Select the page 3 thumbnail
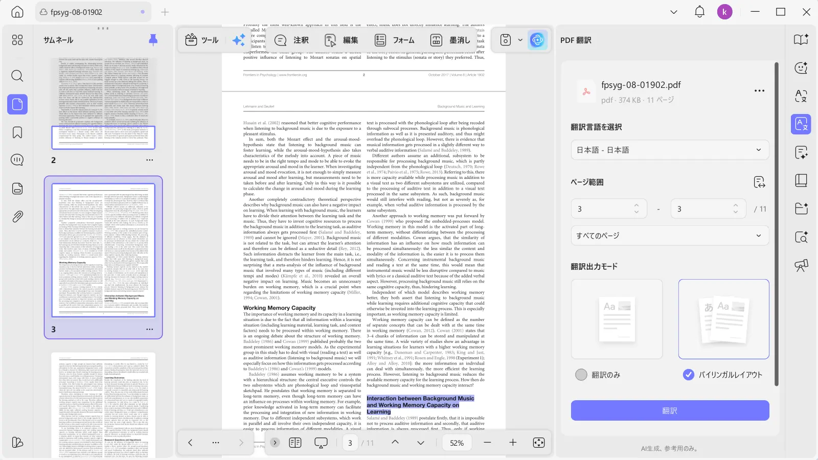Image resolution: width=818 pixels, height=460 pixels. tap(103, 251)
